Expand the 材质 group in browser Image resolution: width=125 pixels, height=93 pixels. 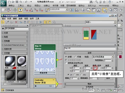click(x=14, y=33)
